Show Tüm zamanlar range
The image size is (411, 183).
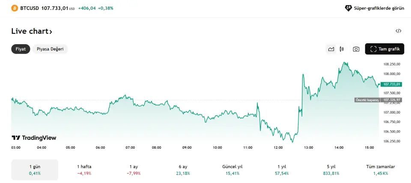point(381,170)
